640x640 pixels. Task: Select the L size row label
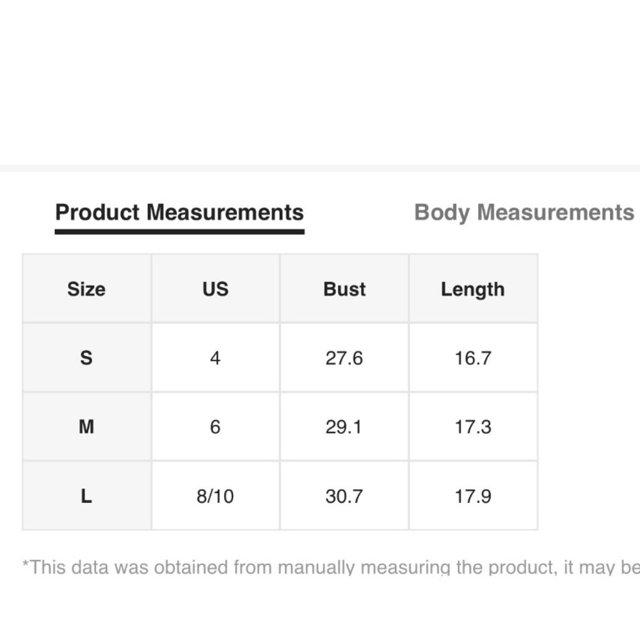(x=86, y=495)
